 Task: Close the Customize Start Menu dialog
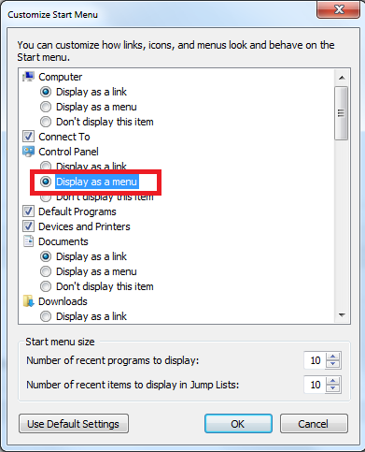(x=339, y=9)
